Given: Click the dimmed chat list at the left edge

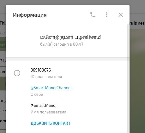Looking at the screenshot, I should click(x=3, y=73).
